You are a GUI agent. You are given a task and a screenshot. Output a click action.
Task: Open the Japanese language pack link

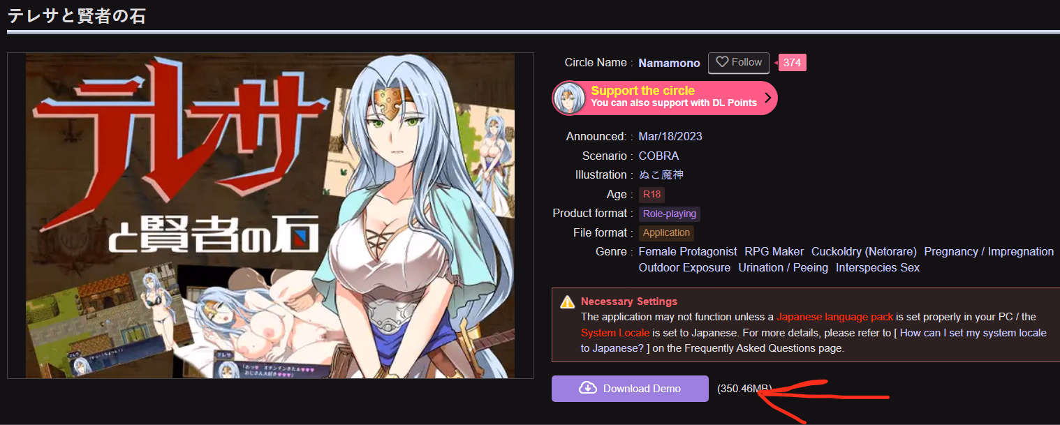834,317
